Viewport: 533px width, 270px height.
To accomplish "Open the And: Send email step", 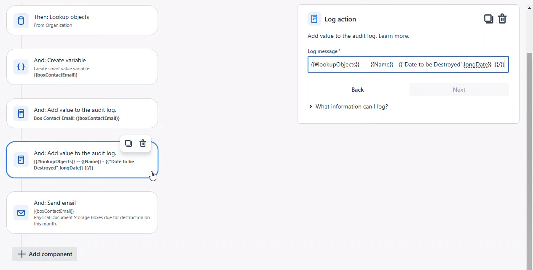I will pos(82,213).
